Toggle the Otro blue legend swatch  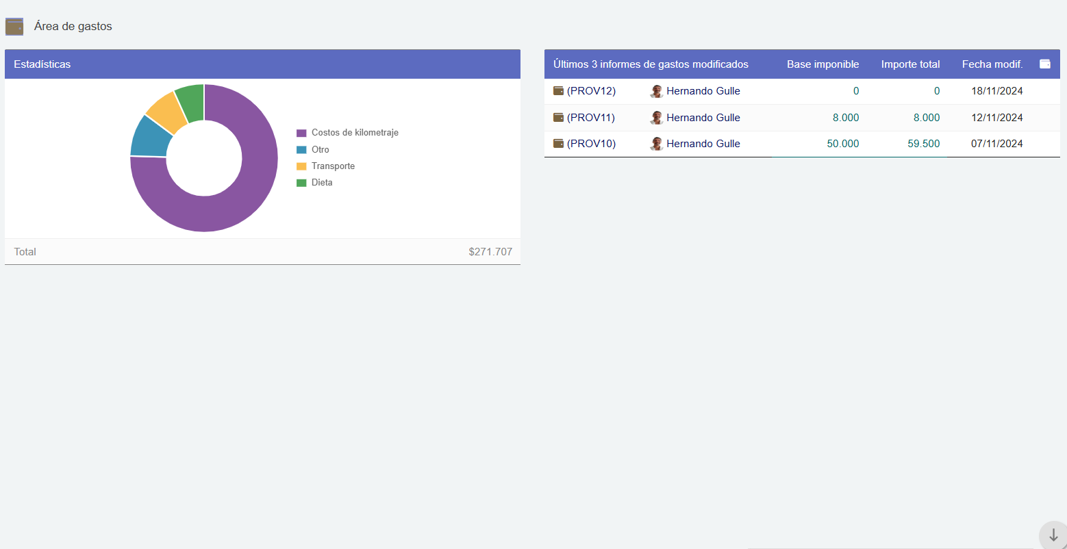(x=301, y=150)
